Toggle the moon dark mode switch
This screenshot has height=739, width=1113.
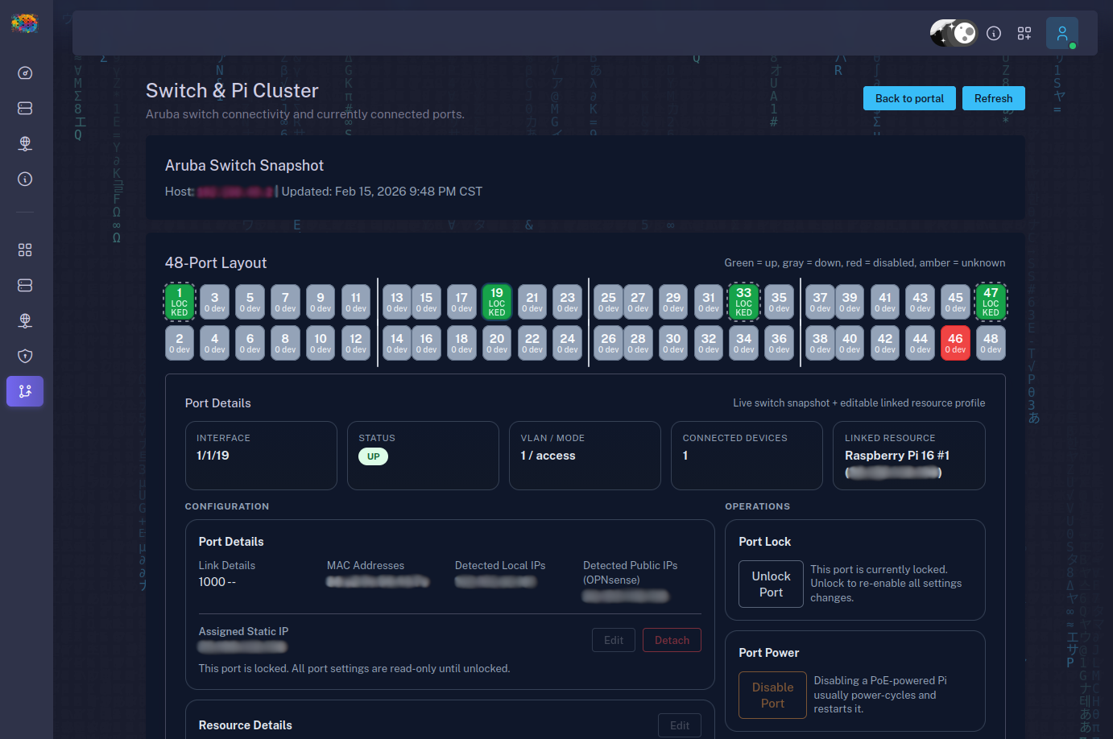tap(954, 33)
